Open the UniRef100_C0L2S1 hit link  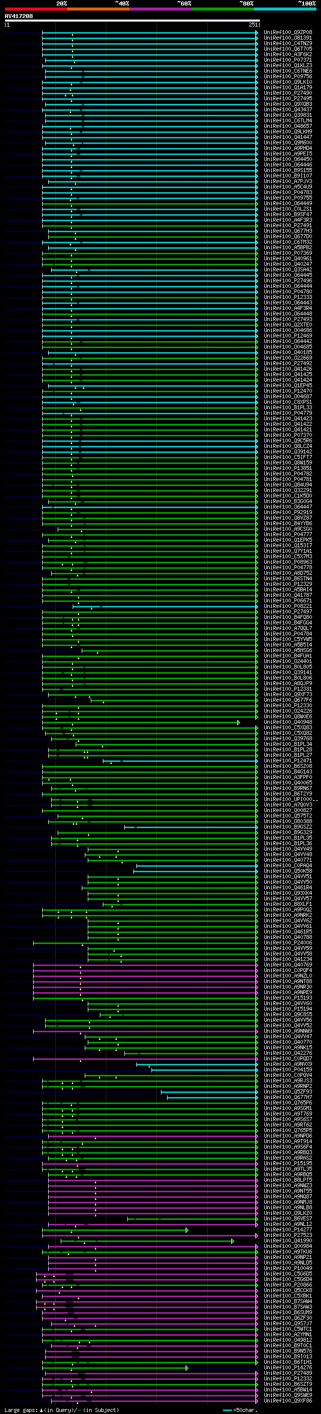click(x=288, y=209)
